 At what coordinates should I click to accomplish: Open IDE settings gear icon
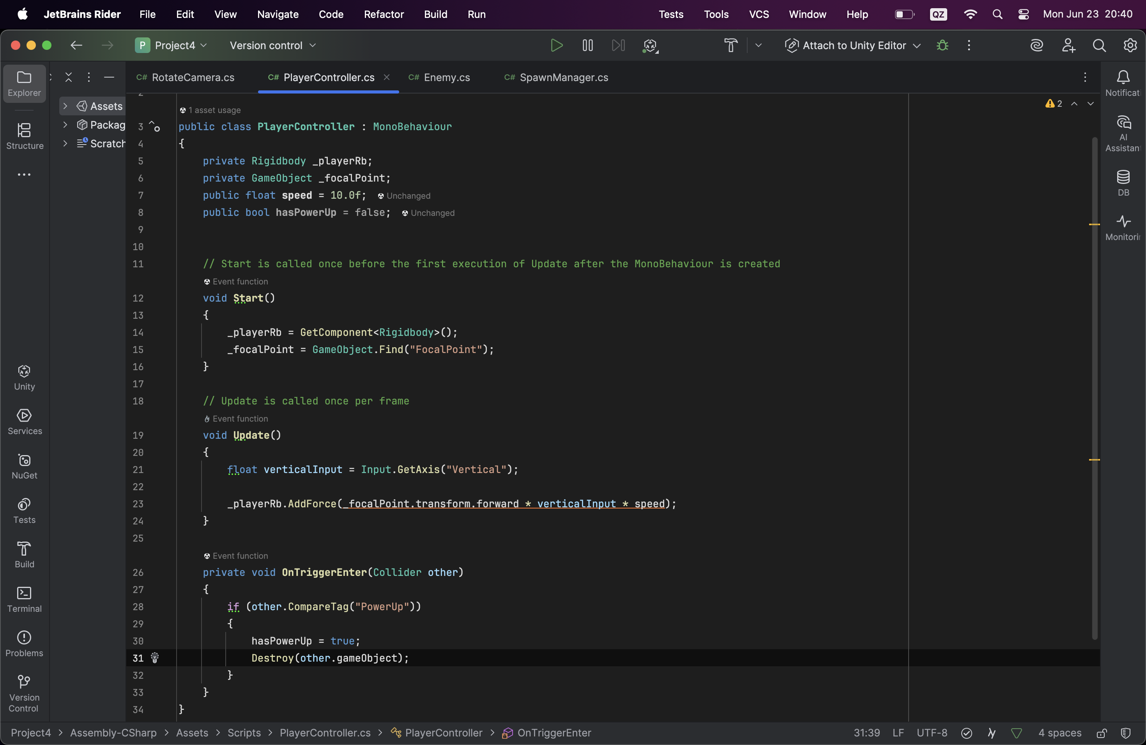point(1130,45)
